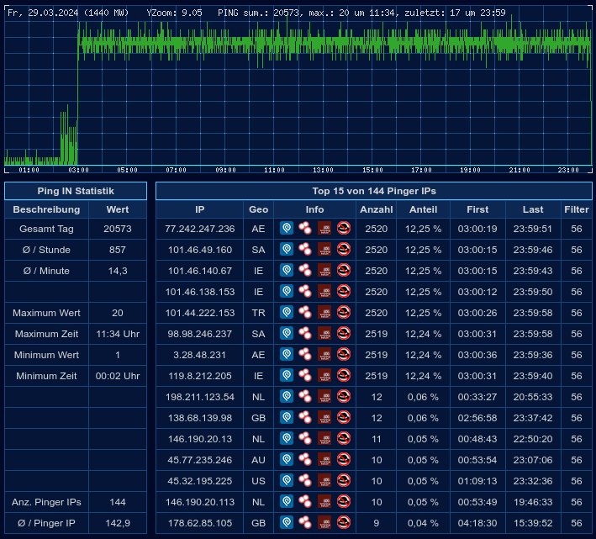Click the filter value 56 for 146.190.20.113
The height and width of the screenshot is (539, 596).
point(577,502)
